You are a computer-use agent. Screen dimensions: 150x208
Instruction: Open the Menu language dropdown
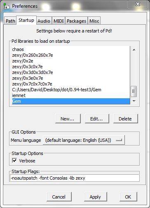84,140
